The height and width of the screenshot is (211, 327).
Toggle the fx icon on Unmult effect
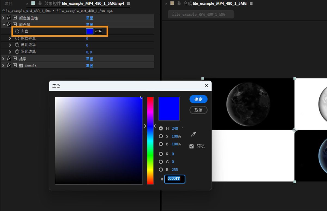pos(9,66)
